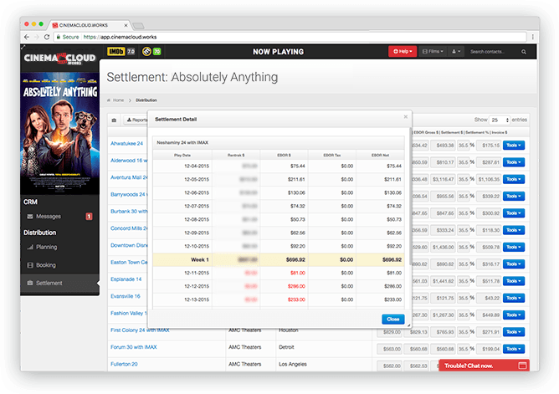
Task: Open Booking in the Distribution sidebar
Action: [x=45, y=265]
